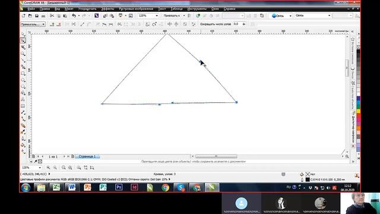Click the Add nodes icon
This screenshot has width=380, height=214.
pos(52,24)
